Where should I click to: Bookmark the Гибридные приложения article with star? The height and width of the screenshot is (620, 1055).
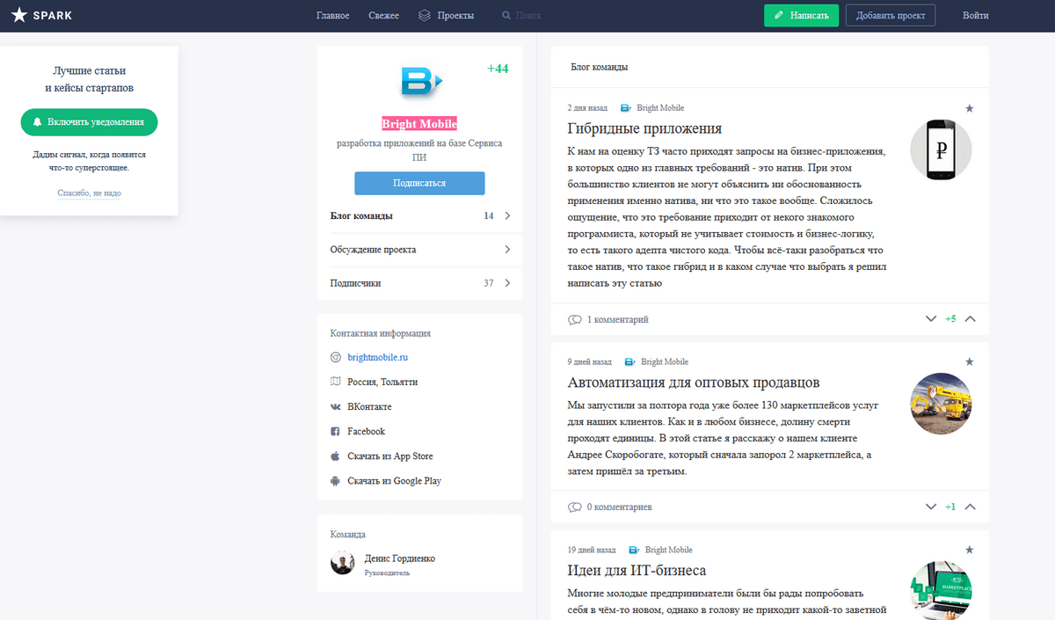point(969,108)
